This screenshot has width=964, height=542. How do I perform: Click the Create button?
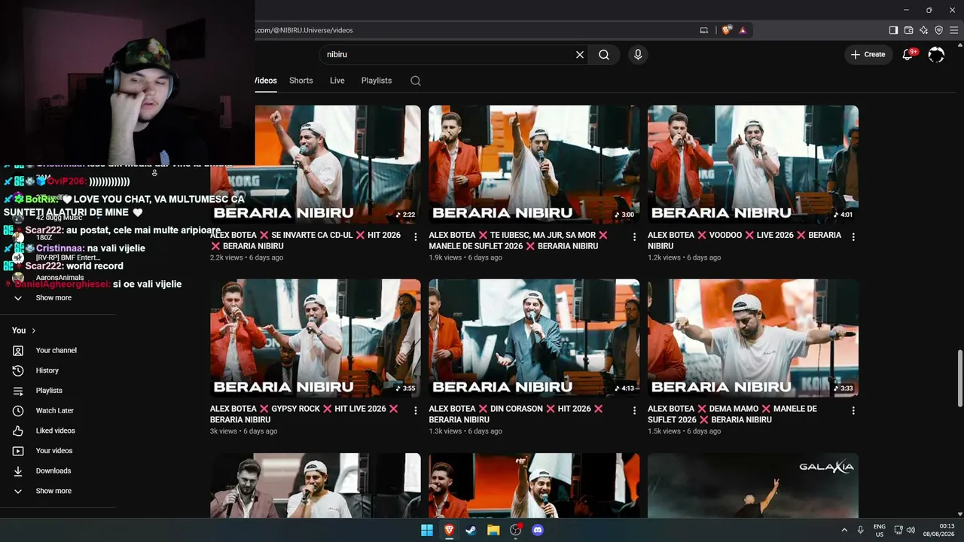click(868, 54)
